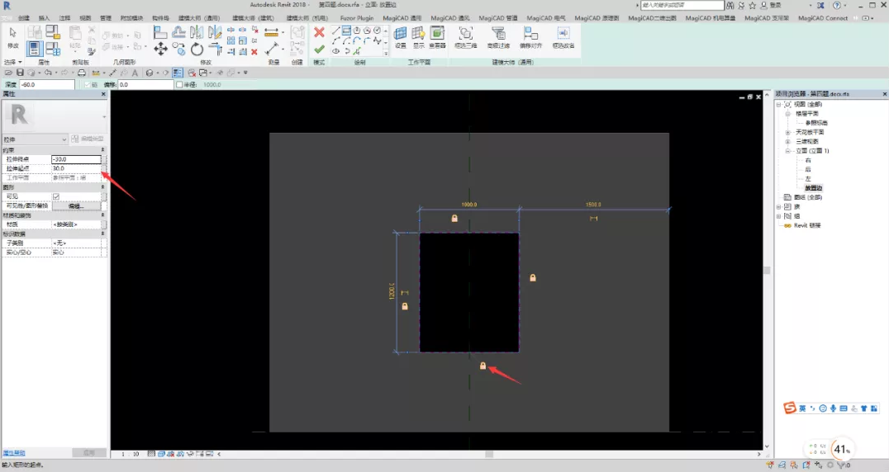889x472 pixels.
Task: Click the Sign In button in title bar
Action: 771,5
